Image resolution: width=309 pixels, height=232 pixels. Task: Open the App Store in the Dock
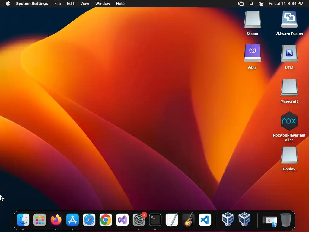point(72,220)
